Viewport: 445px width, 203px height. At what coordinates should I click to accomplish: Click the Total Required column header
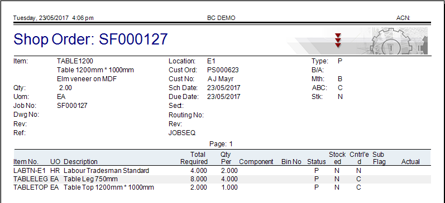coord(194,158)
